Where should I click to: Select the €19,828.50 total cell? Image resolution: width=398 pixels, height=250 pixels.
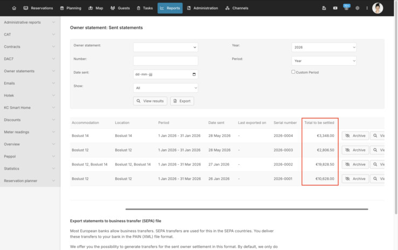[325, 164]
